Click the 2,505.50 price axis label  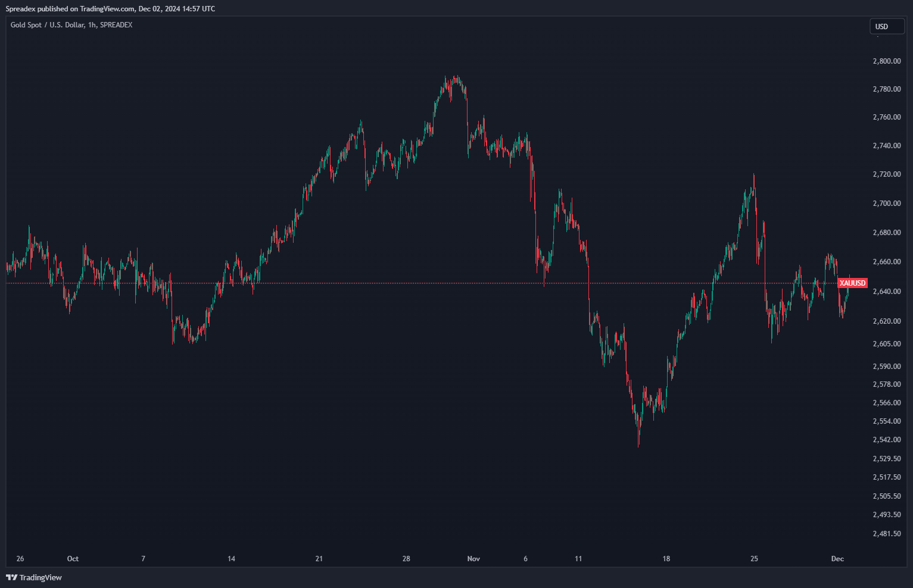pos(887,496)
